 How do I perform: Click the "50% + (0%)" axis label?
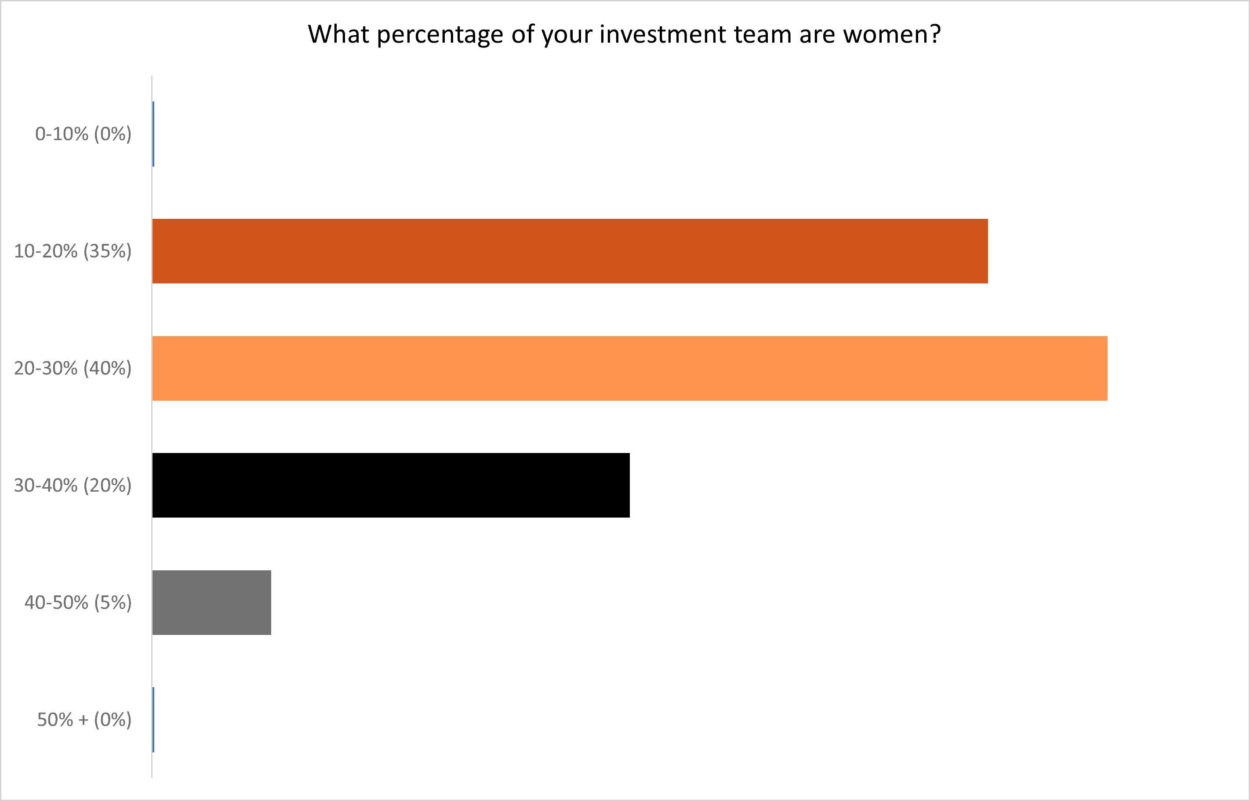84,720
